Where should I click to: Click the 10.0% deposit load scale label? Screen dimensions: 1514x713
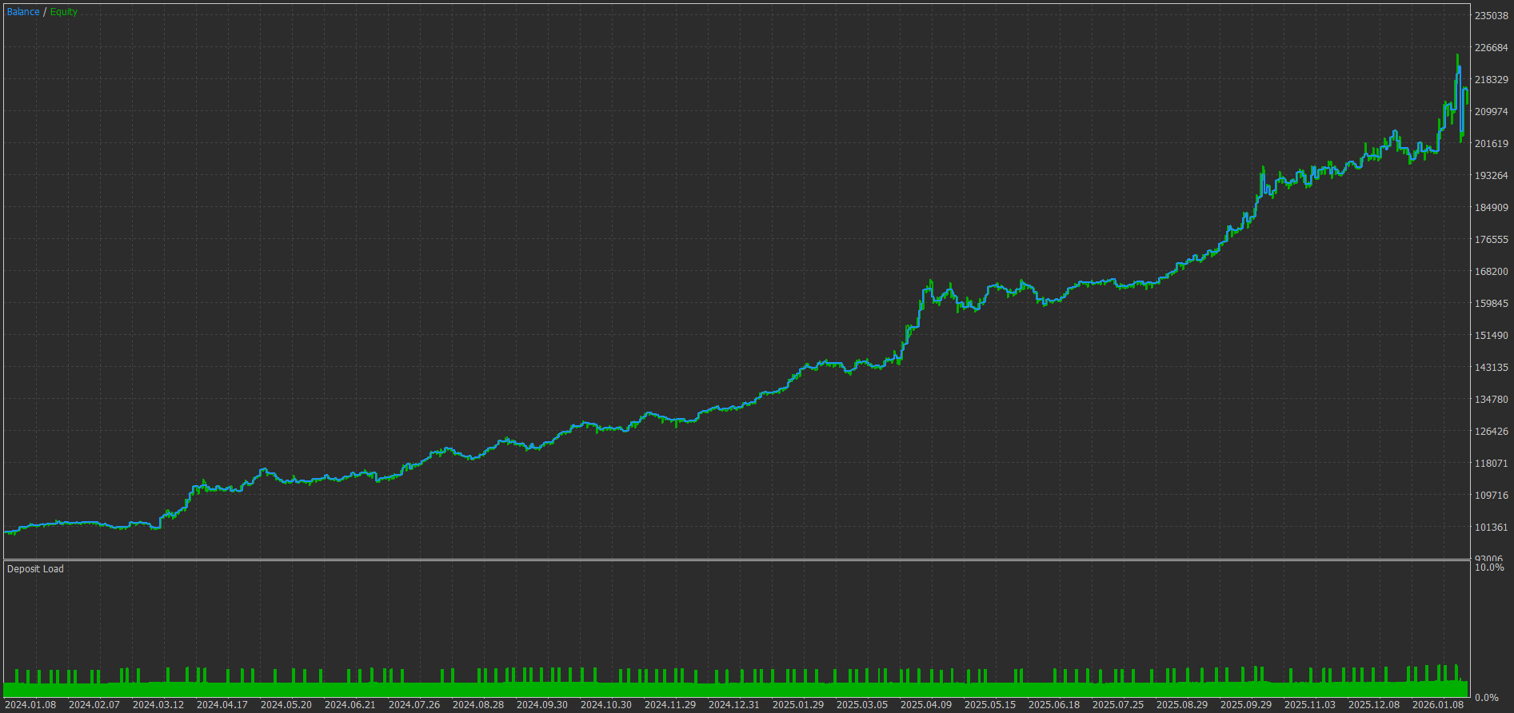[1489, 568]
